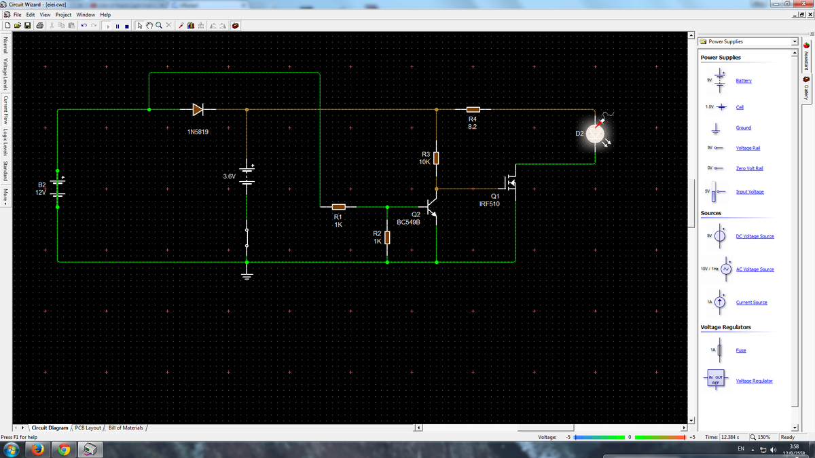Image resolution: width=815 pixels, height=458 pixels.
Task: Open the Edit menu
Action: [x=30, y=15]
